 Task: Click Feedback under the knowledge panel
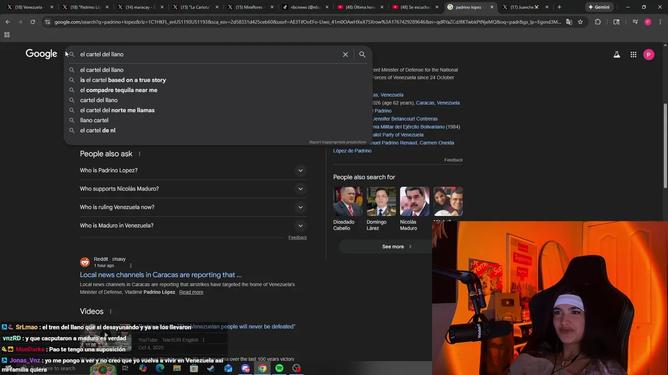click(x=454, y=160)
